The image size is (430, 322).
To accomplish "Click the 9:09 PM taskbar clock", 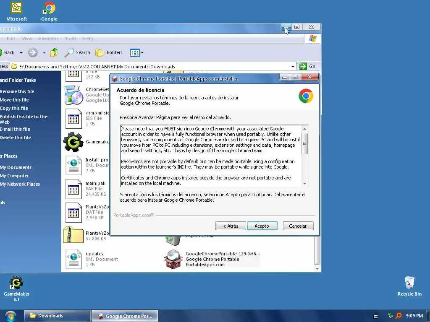I will point(414,316).
